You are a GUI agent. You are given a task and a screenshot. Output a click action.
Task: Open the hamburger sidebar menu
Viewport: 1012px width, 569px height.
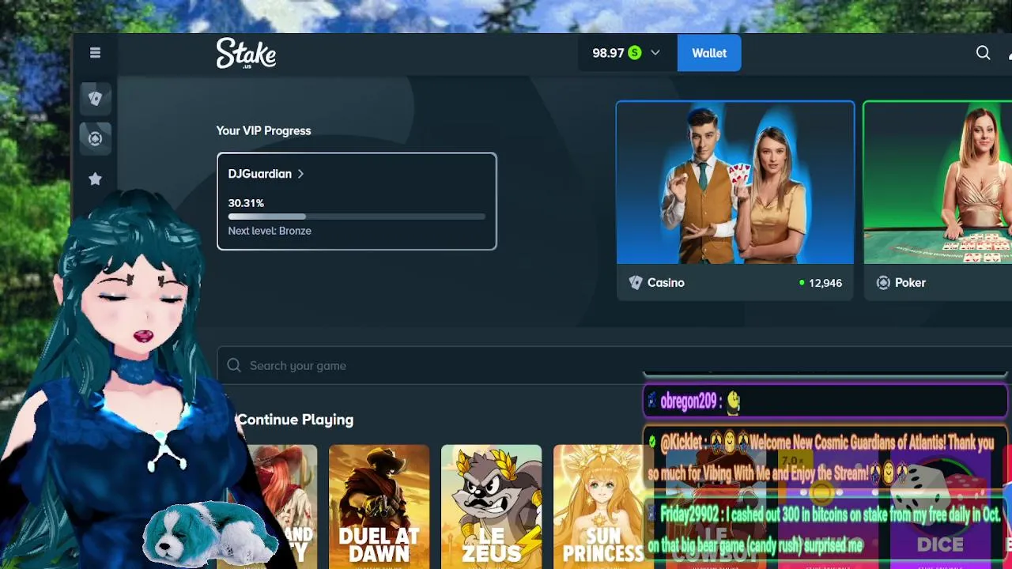tap(95, 53)
